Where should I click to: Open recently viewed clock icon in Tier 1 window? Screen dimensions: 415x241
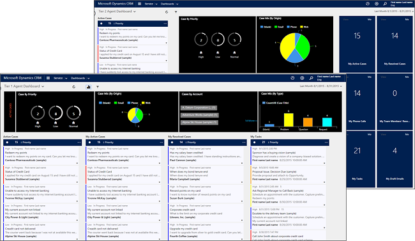pos(292,78)
